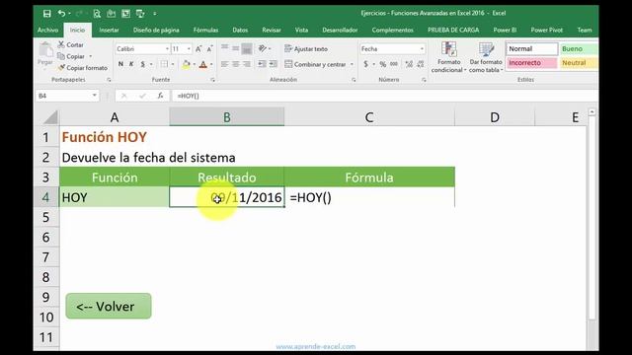Screen dimensions: 632x355
Task: Apply the Bueno cell style
Action: (x=579, y=48)
